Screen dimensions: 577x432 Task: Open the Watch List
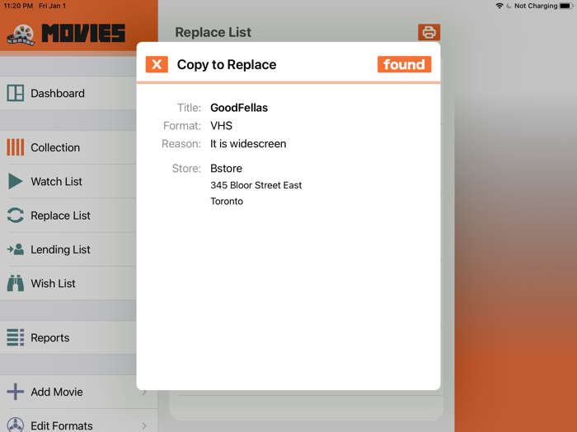56,182
